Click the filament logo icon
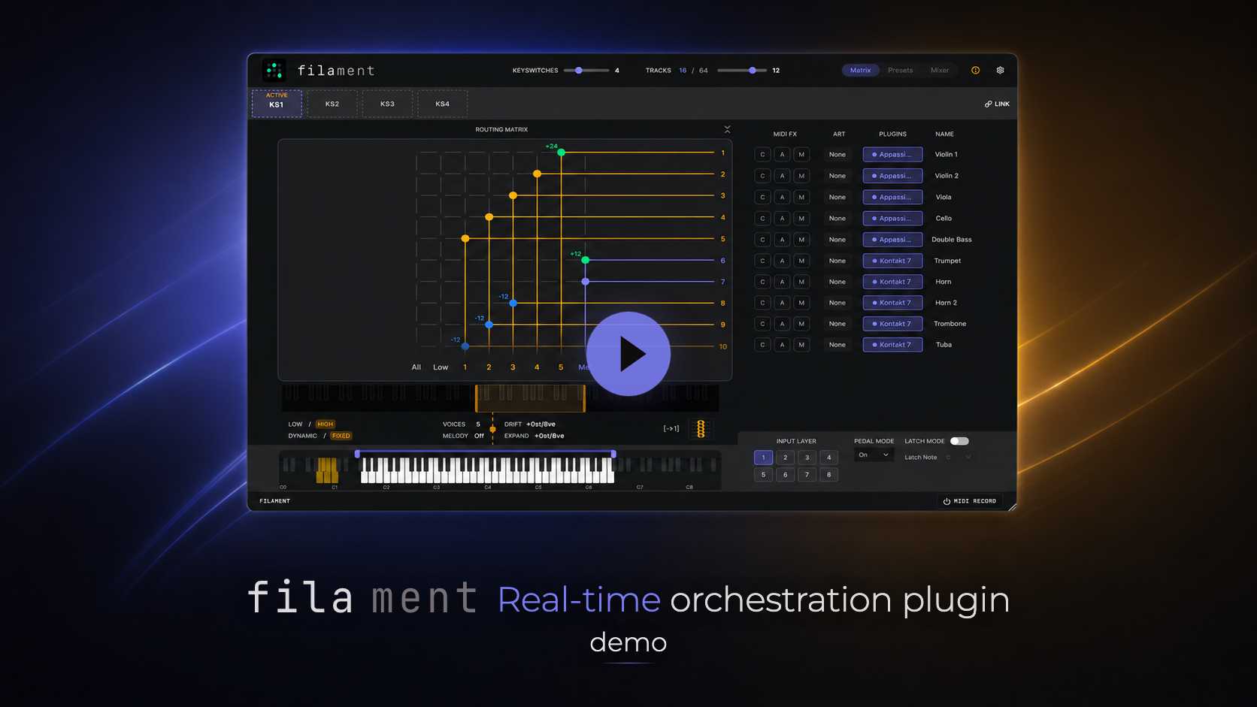Screen dimensions: 1257x707 point(274,71)
